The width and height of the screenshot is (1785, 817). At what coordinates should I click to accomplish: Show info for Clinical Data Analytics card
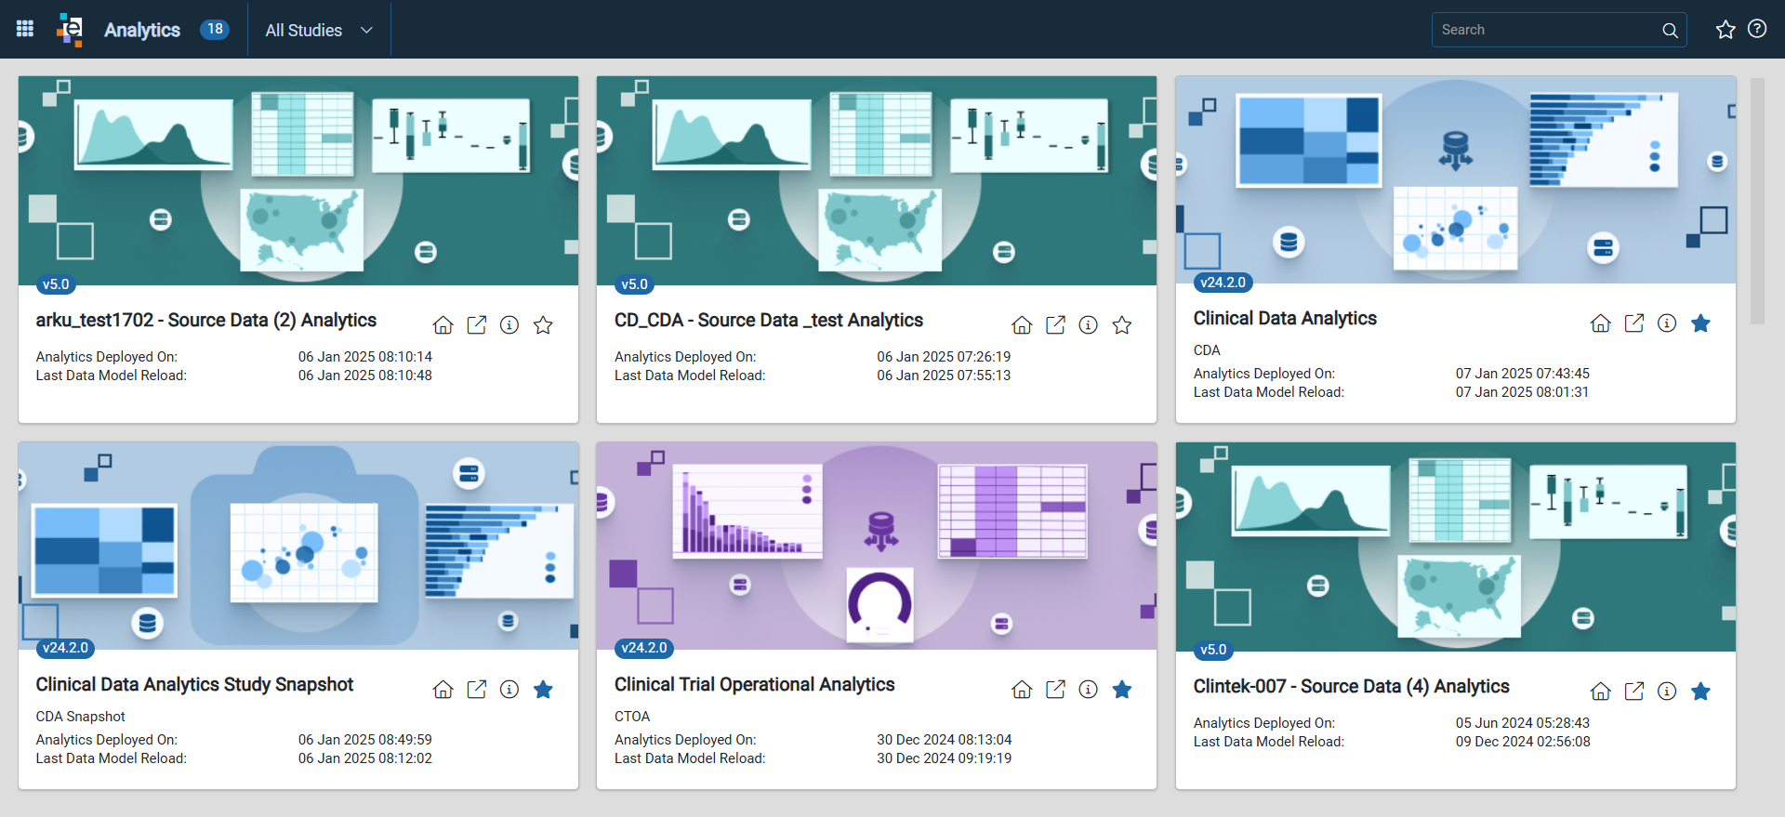1667,323
